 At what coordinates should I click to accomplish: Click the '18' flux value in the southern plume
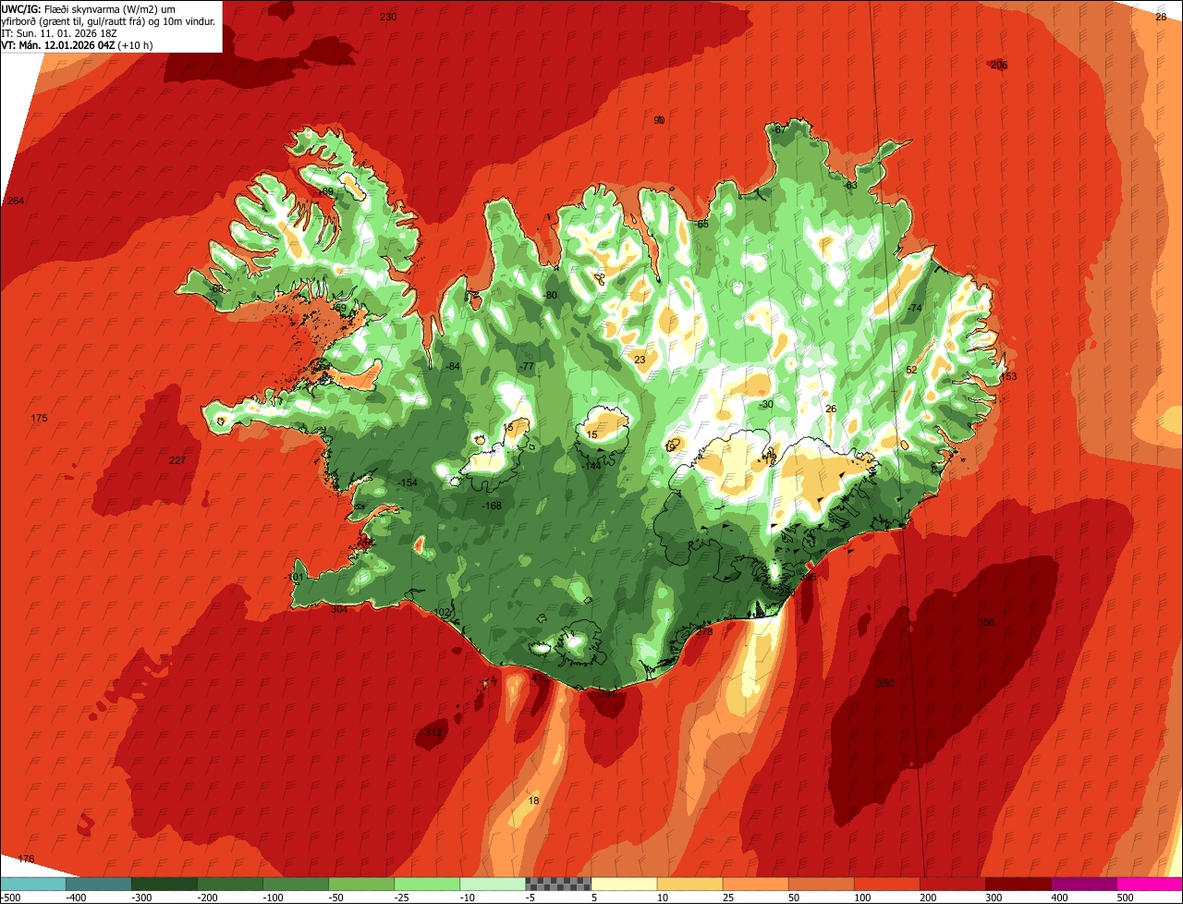tap(533, 800)
